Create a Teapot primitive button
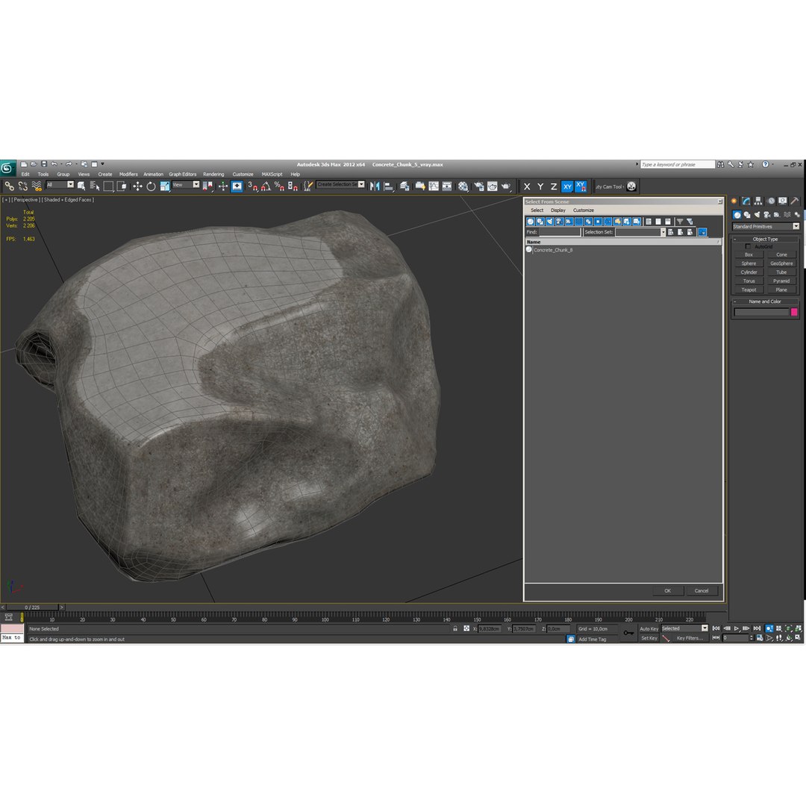The width and height of the screenshot is (806, 806). click(x=749, y=290)
